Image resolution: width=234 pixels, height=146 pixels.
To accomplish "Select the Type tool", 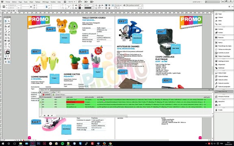I will pos(6,30).
